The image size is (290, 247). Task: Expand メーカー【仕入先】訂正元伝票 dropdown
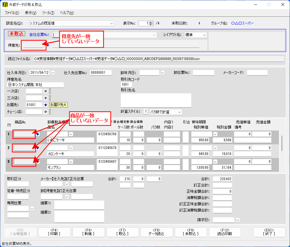click(67, 184)
